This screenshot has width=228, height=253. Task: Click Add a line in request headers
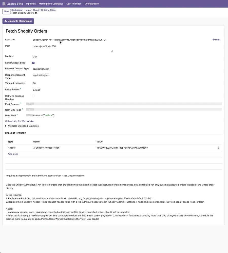[13, 154]
